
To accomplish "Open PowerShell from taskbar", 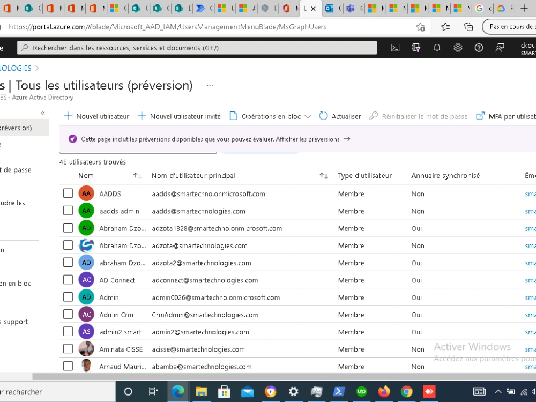I will tap(339, 391).
